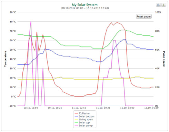Click the green Solar top legend swatch
Viewport: 169px width, 132px height.
(76, 123)
